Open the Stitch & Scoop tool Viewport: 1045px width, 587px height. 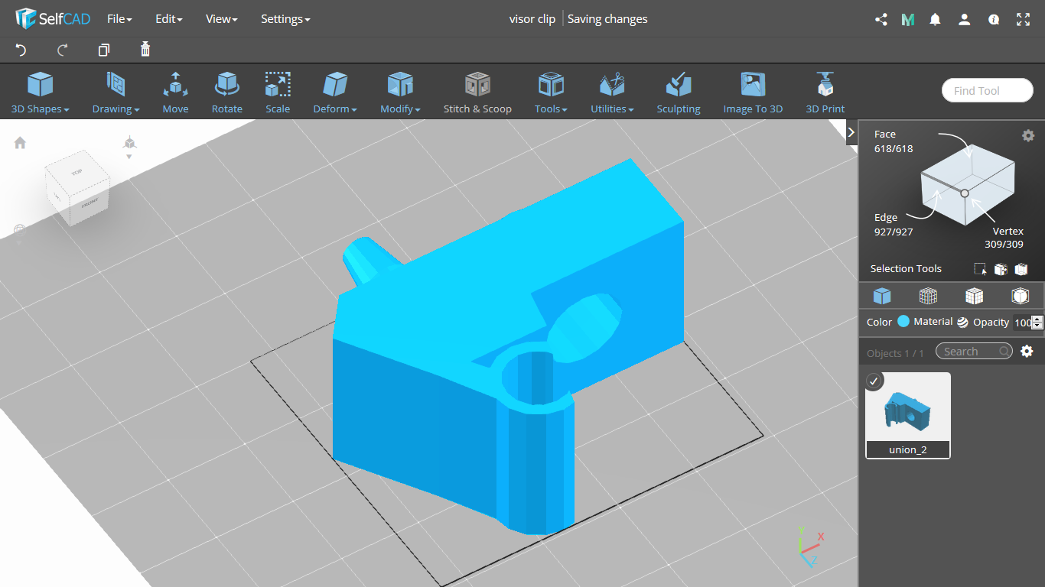477,92
